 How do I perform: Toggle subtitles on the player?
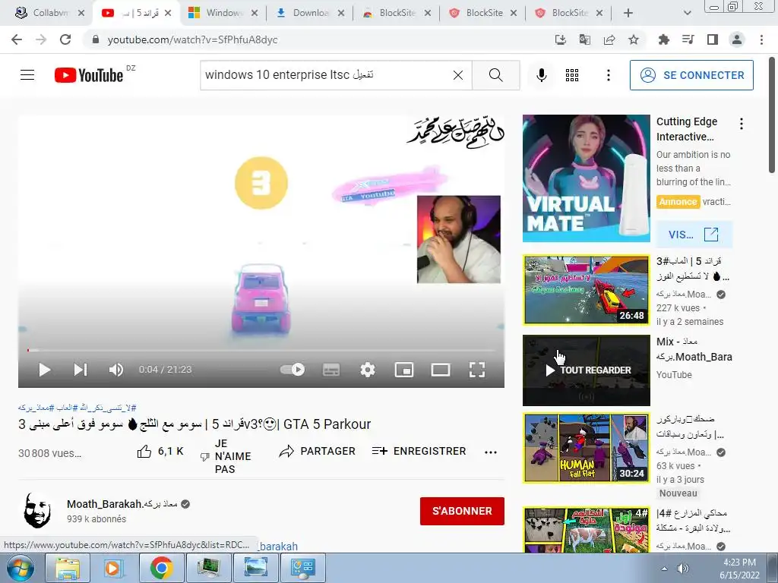[x=331, y=370]
